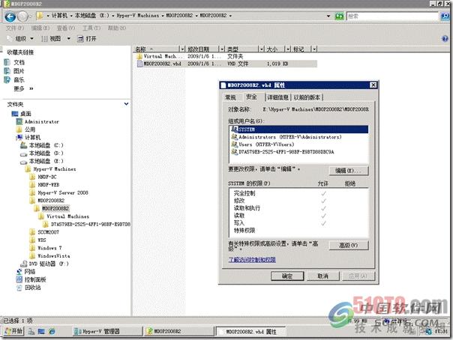Click the 回收站 recycle bin icon
Screen dimensions: 453x340
(x=19, y=288)
